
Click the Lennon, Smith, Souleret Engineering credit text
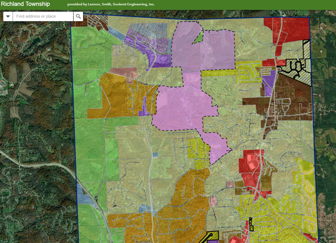[111, 4]
